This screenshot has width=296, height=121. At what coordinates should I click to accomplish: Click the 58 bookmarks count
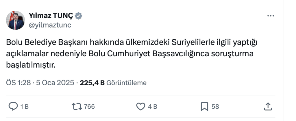(215, 107)
